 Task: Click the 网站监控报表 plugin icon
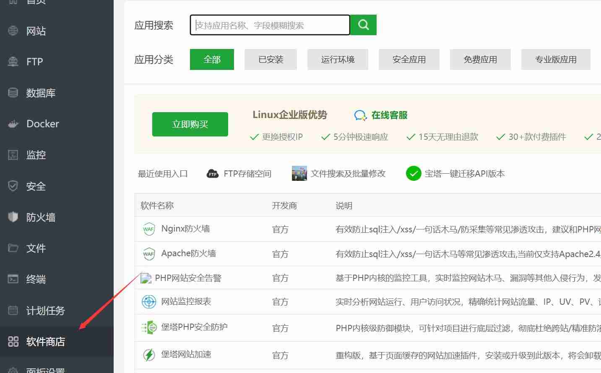pyautogui.click(x=149, y=301)
